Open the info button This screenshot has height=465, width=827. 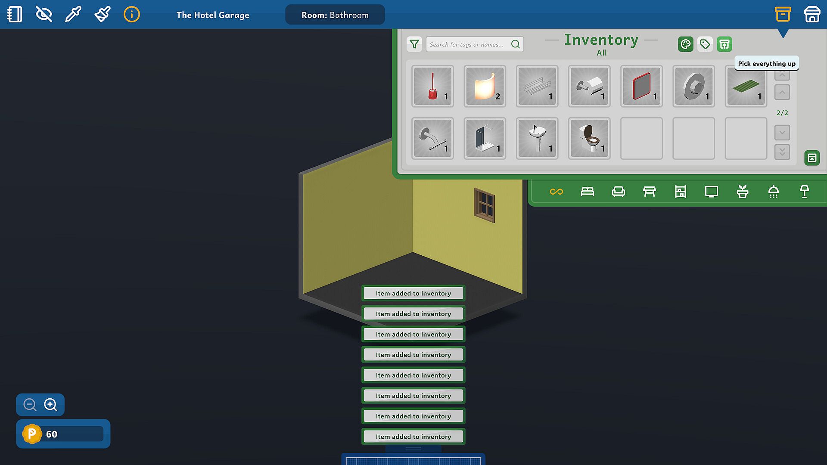(x=132, y=14)
